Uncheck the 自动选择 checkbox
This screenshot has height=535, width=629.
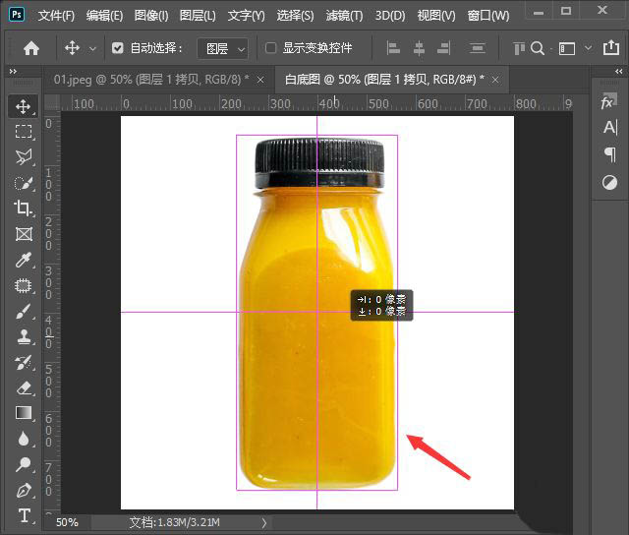pos(118,48)
